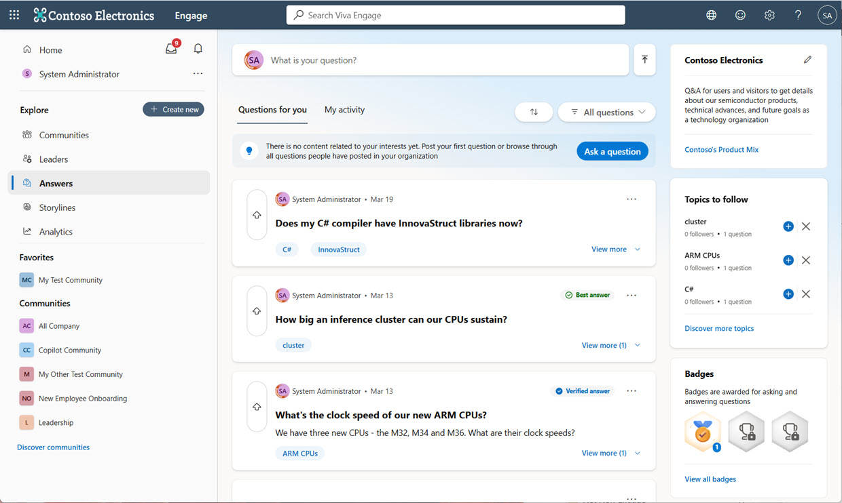Open the settings gear
The width and height of the screenshot is (842, 503).
[769, 15]
